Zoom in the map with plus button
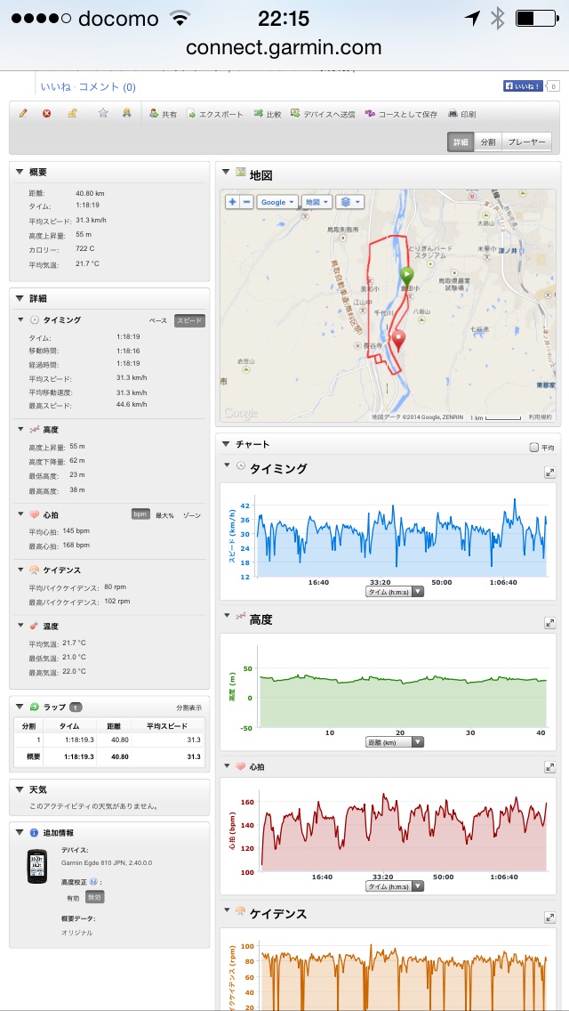 click(x=232, y=202)
